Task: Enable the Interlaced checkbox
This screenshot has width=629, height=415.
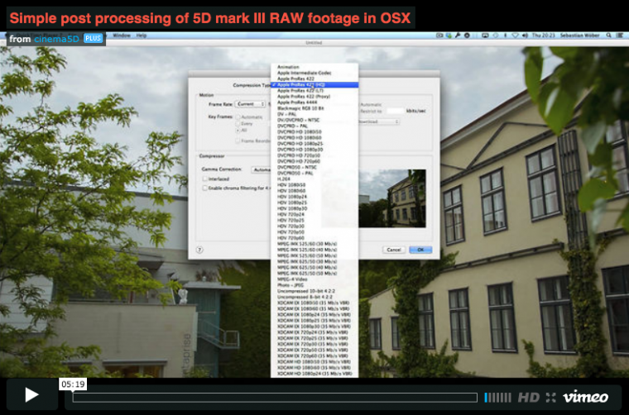Action: (205, 179)
